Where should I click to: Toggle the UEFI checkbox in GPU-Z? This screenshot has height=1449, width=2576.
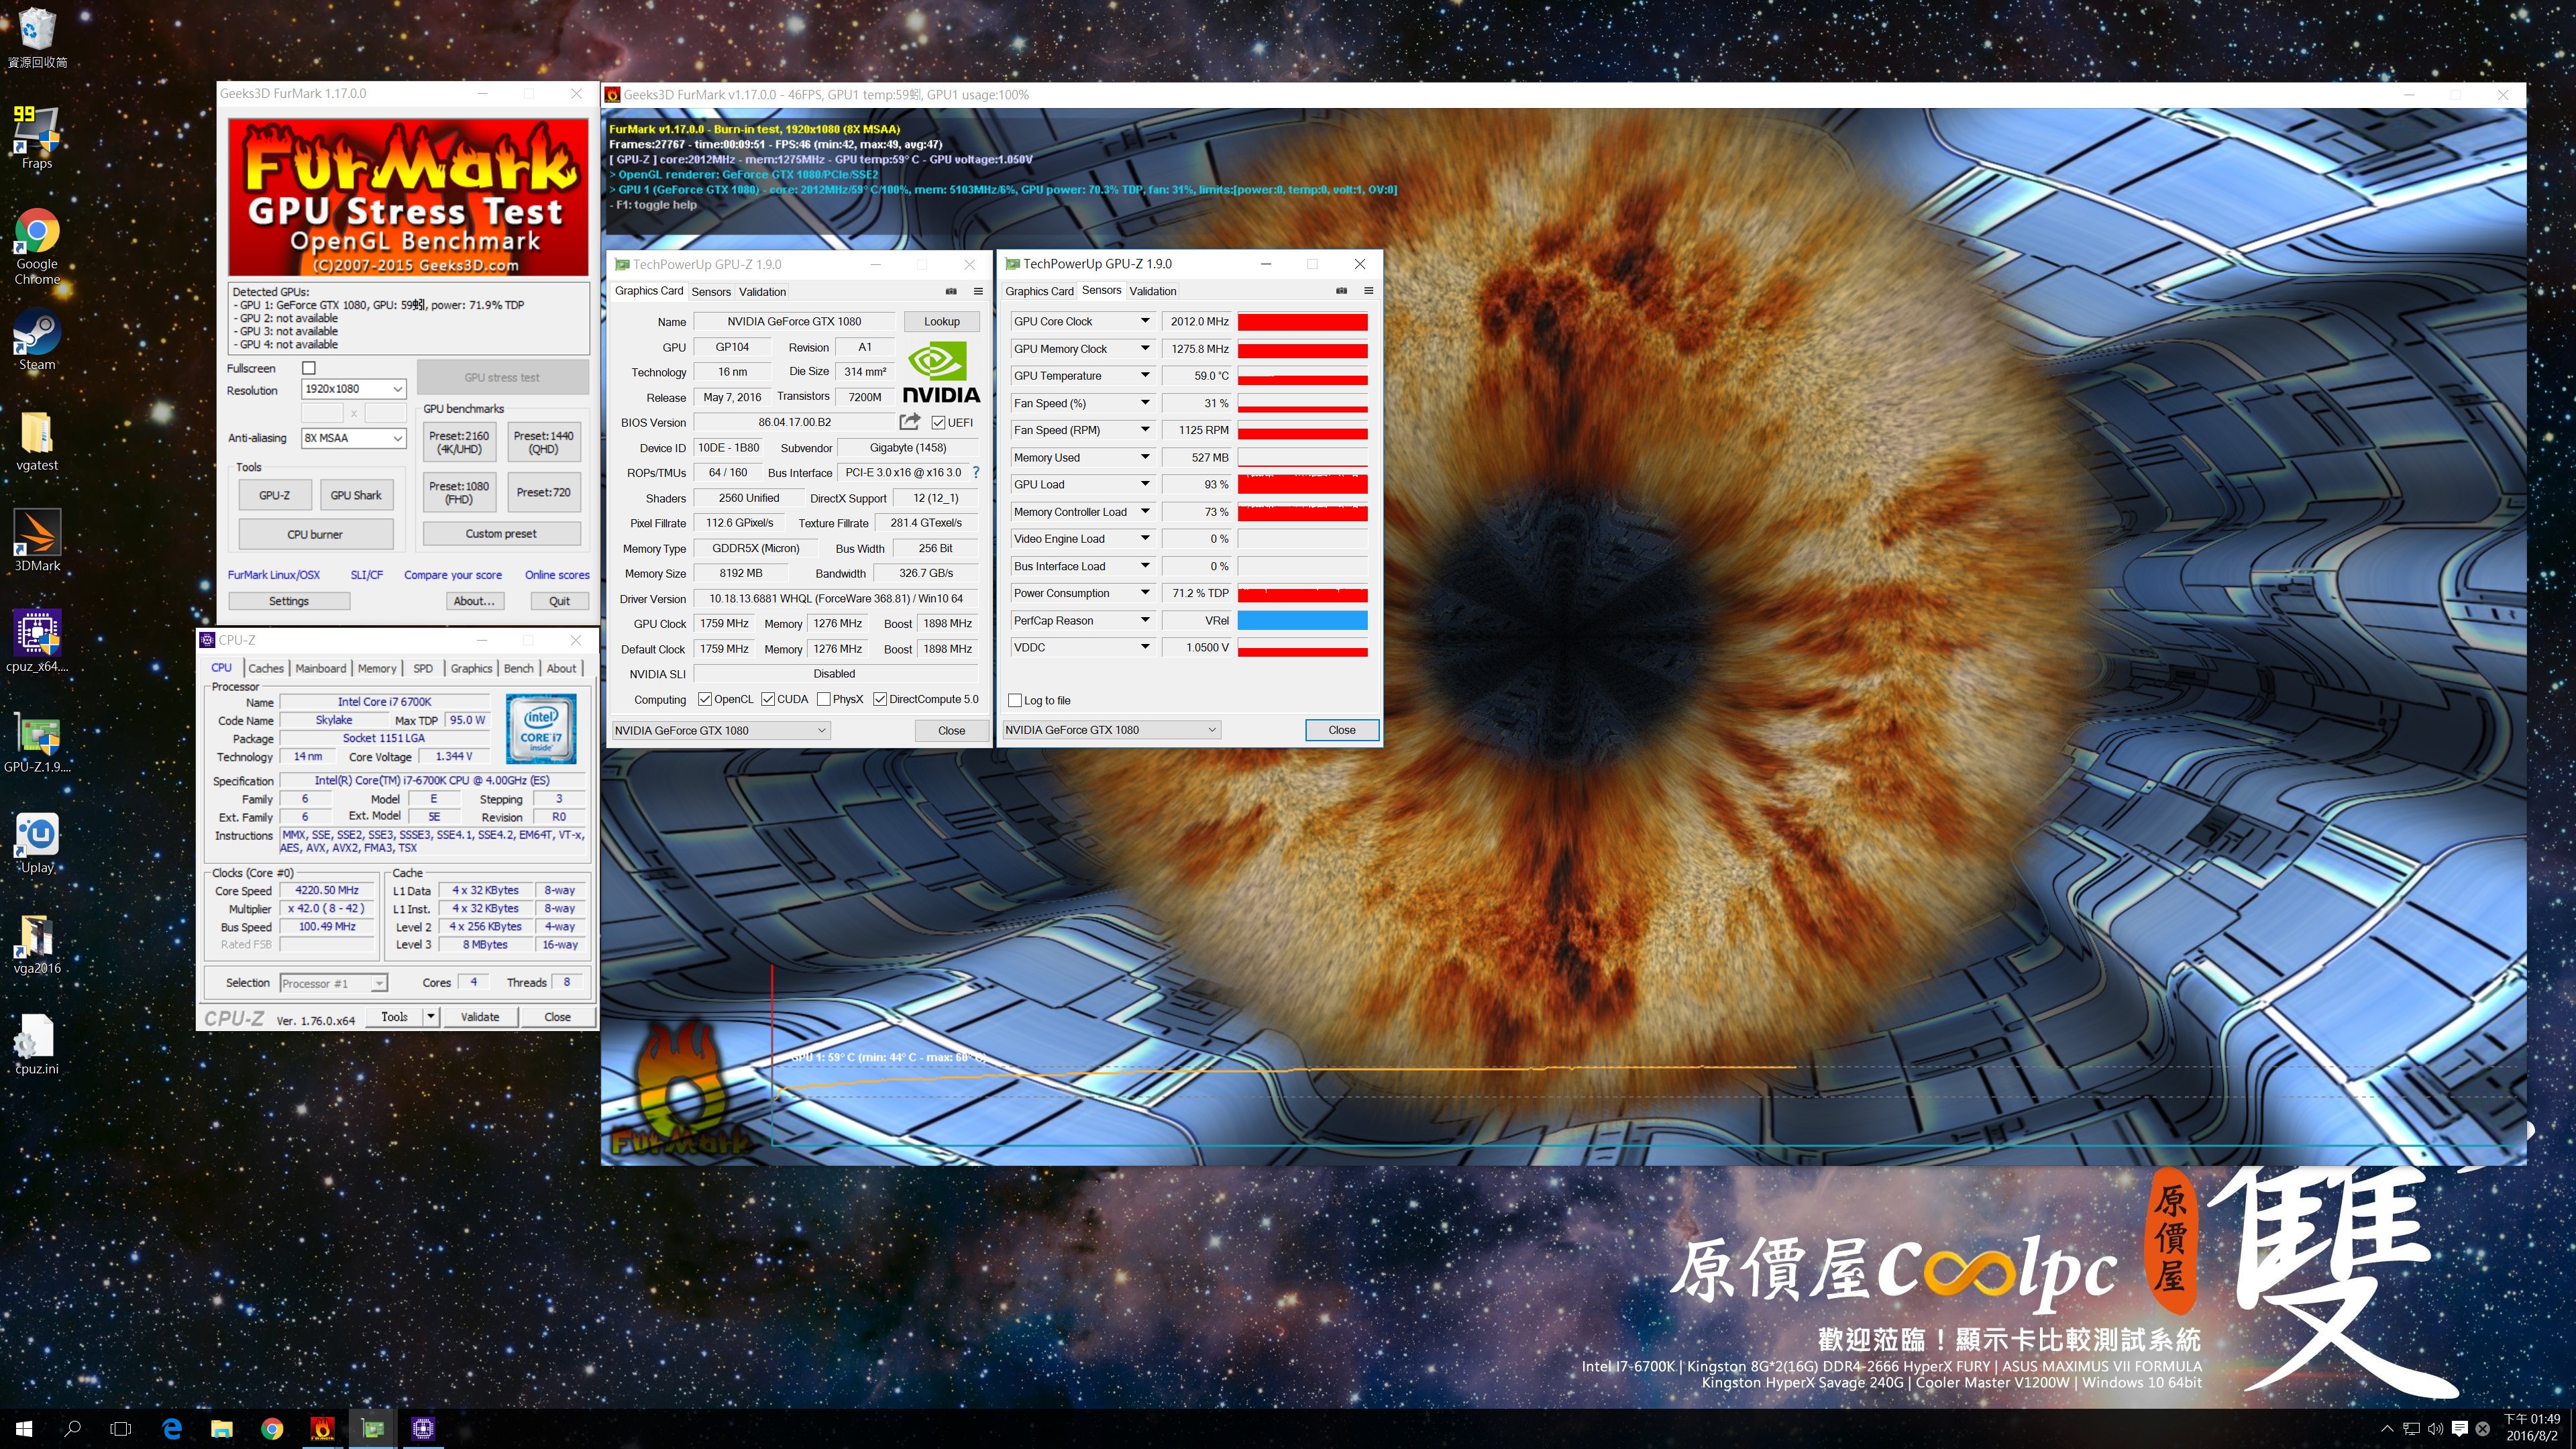pyautogui.click(x=938, y=422)
